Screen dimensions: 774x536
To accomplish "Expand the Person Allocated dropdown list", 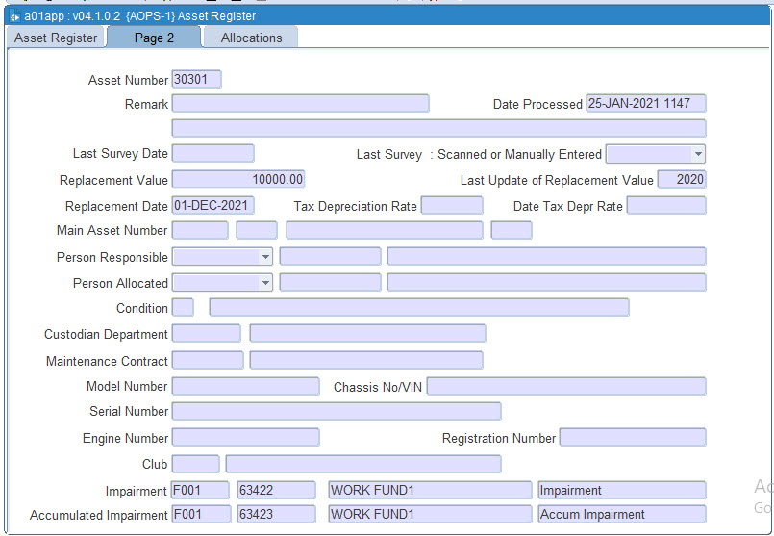I will (265, 283).
